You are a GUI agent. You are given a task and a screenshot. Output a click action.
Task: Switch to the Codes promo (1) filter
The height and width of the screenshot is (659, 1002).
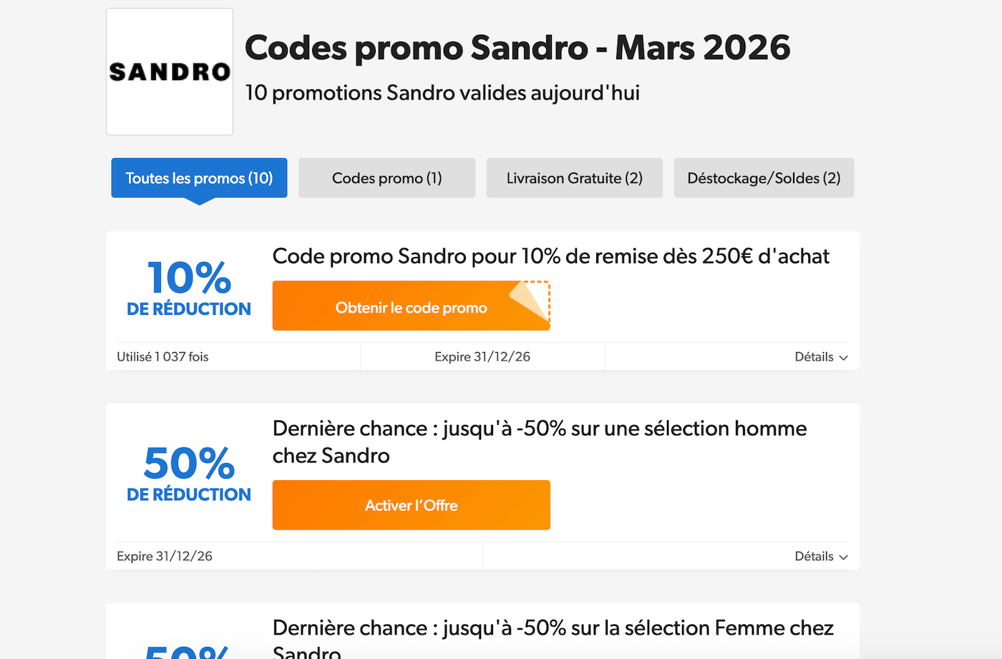point(386,177)
